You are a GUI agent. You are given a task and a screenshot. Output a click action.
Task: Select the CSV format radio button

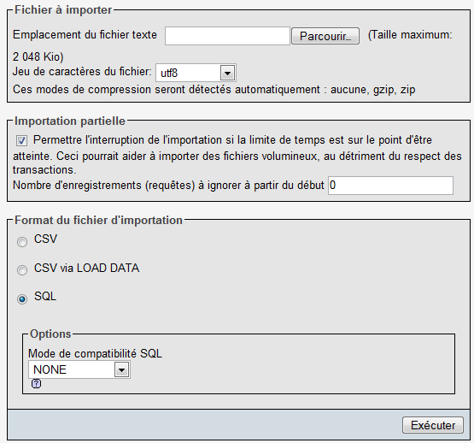(x=22, y=242)
